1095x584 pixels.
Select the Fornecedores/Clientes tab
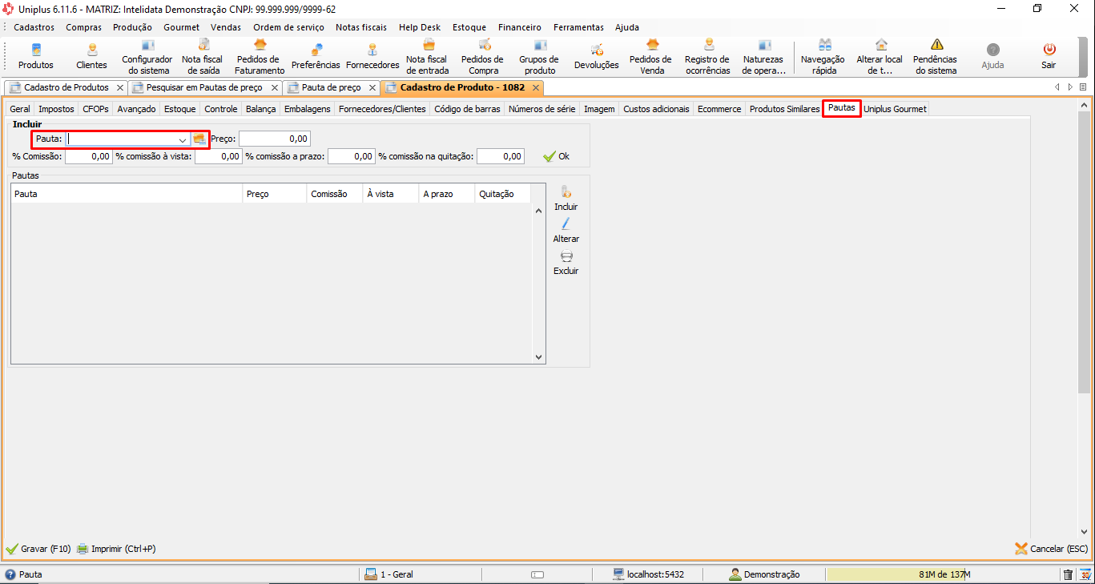point(382,109)
